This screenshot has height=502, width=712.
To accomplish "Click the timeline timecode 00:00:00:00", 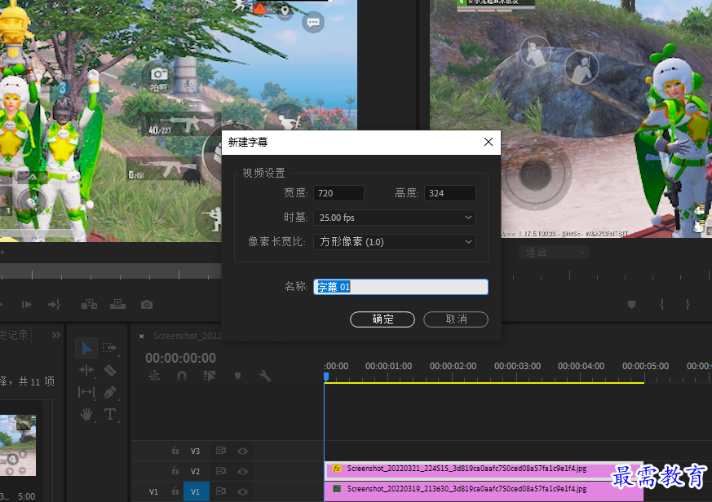I will (x=181, y=358).
